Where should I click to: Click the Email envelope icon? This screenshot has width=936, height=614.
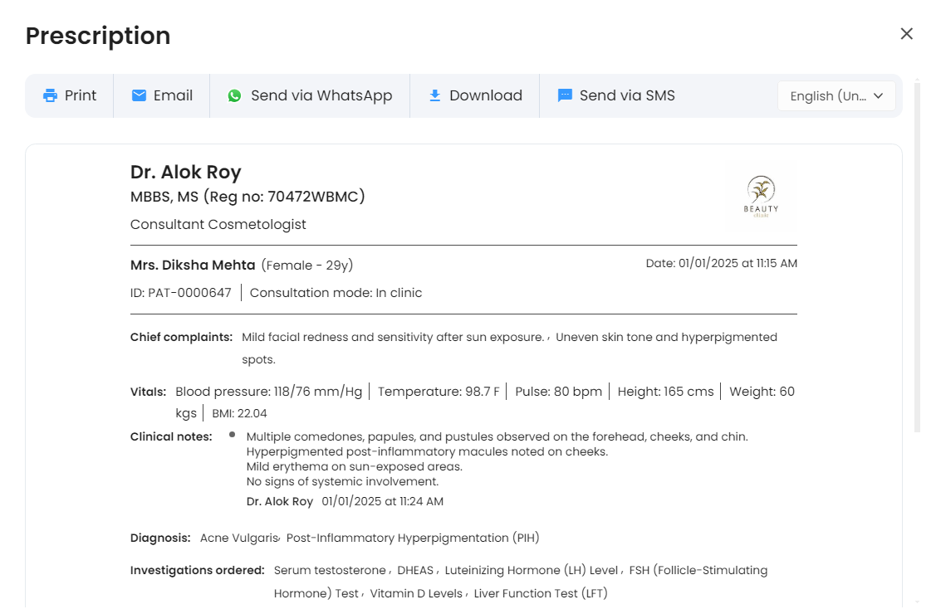coord(140,95)
